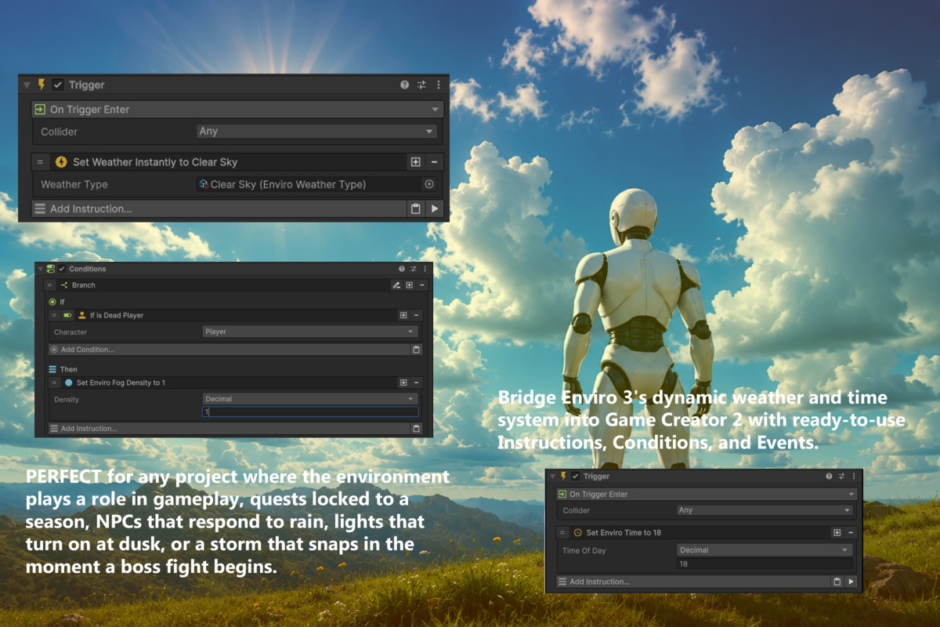Click the Set Weather Instantly to Clear Sky header

coord(228,162)
